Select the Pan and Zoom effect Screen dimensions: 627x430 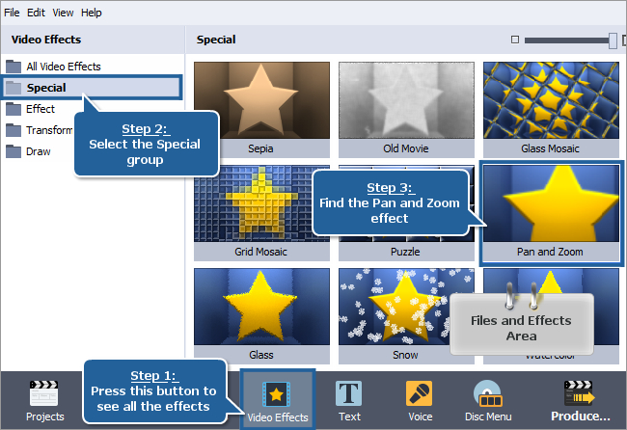tap(551, 213)
